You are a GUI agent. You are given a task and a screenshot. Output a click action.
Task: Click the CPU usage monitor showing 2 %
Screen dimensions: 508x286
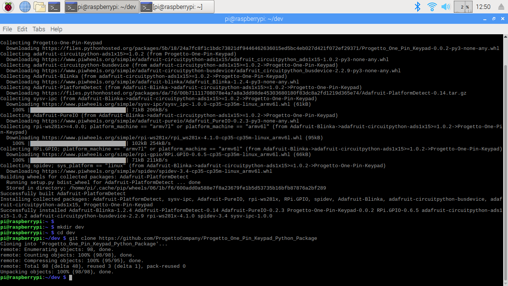[x=463, y=7]
